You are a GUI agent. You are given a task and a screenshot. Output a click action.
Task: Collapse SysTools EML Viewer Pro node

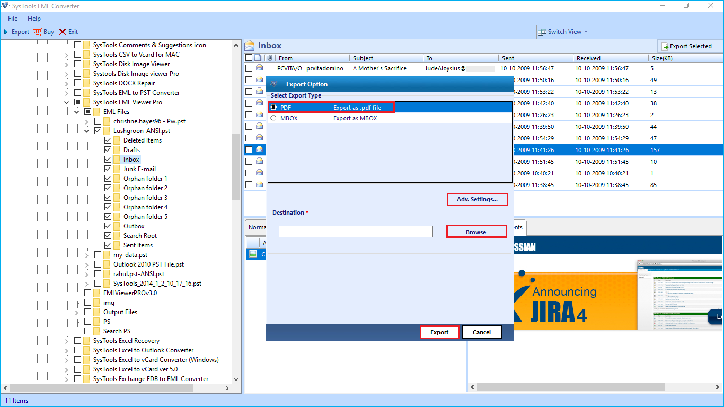coord(67,102)
